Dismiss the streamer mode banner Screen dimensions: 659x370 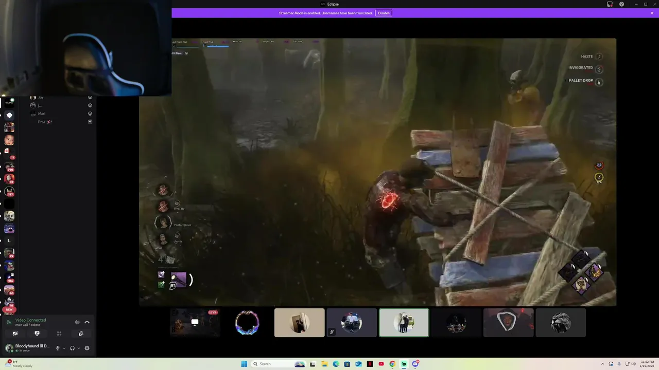pyautogui.click(x=652, y=13)
